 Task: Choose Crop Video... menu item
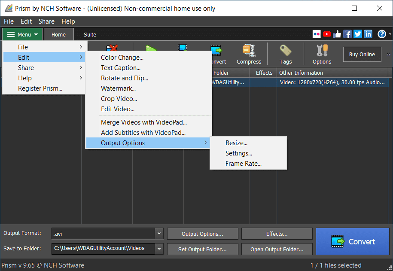click(x=148, y=98)
